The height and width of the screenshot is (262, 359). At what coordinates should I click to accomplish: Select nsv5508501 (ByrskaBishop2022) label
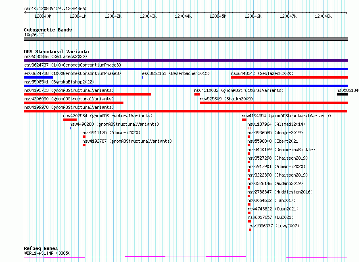click(59, 82)
